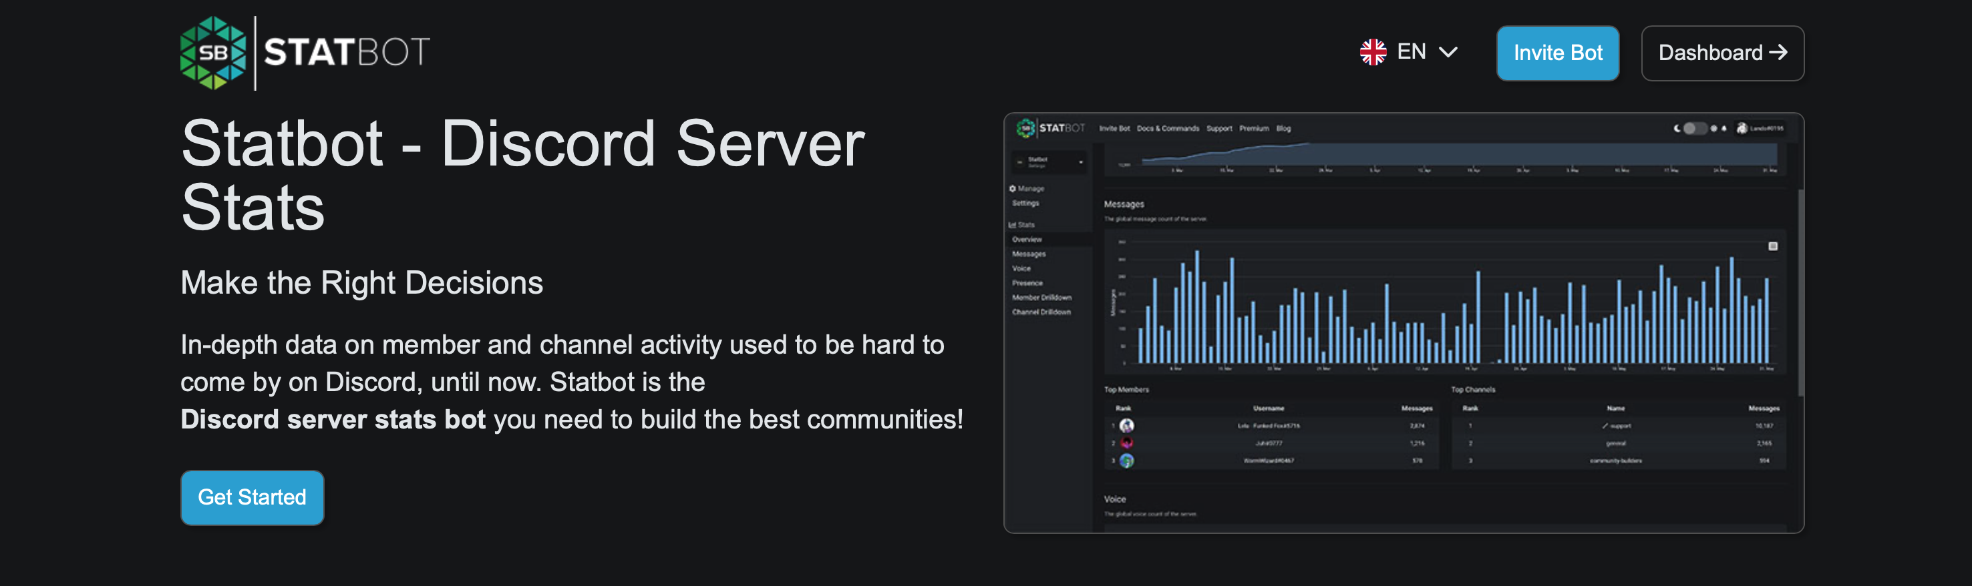Click the Statbot dashboard preview screenshot
1972x586 pixels.
point(1404,323)
